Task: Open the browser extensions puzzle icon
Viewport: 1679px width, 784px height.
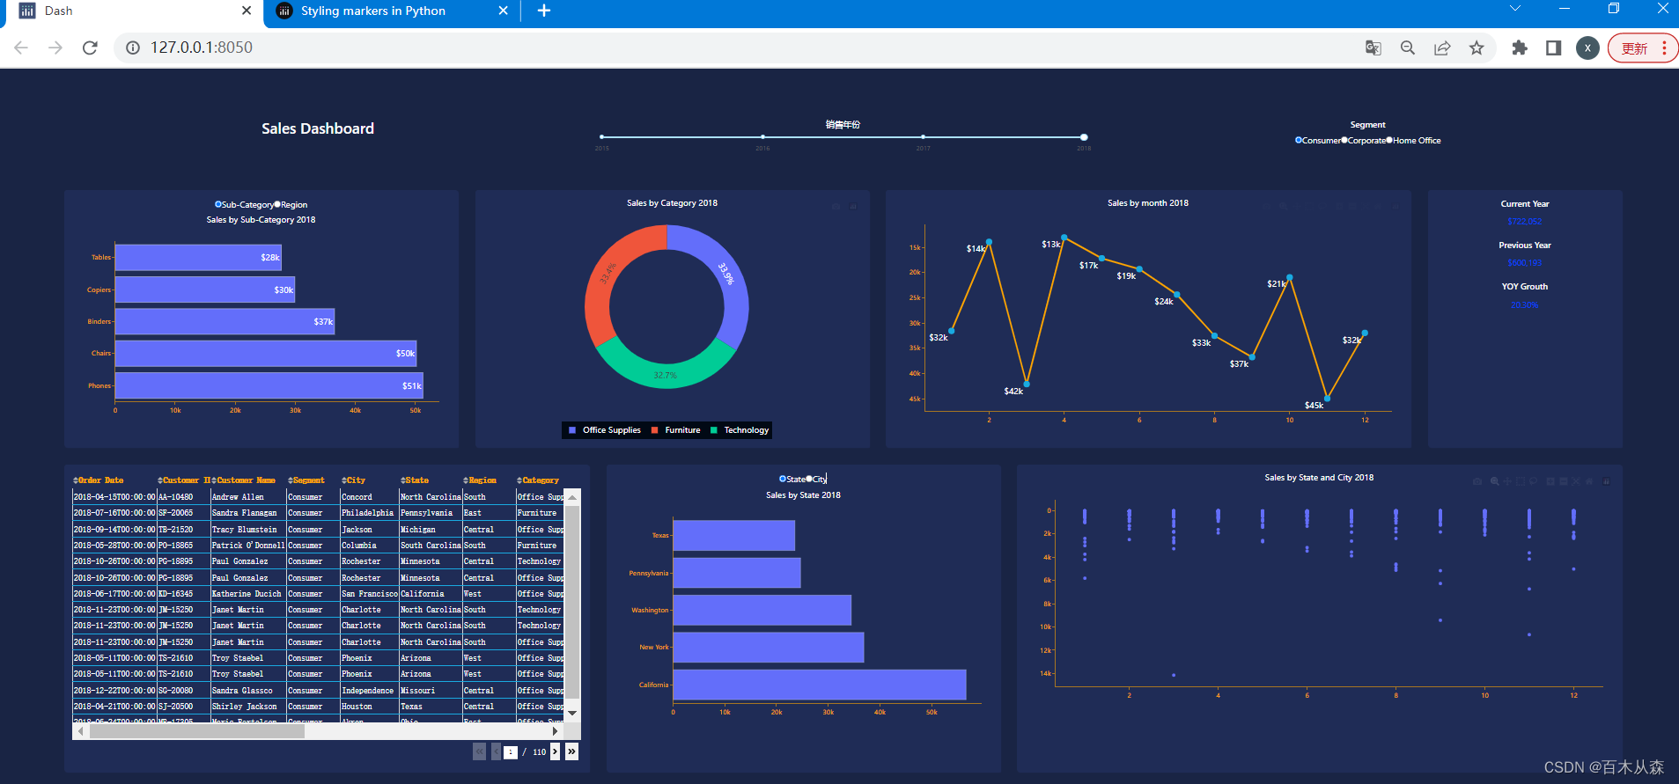Action: [1520, 48]
